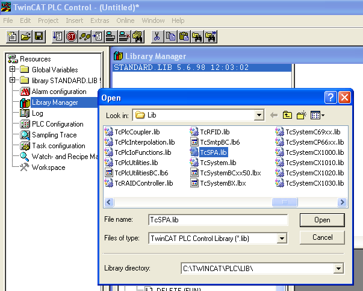Click the Open button in dialog
The height and width of the screenshot is (291, 363).
(322, 220)
